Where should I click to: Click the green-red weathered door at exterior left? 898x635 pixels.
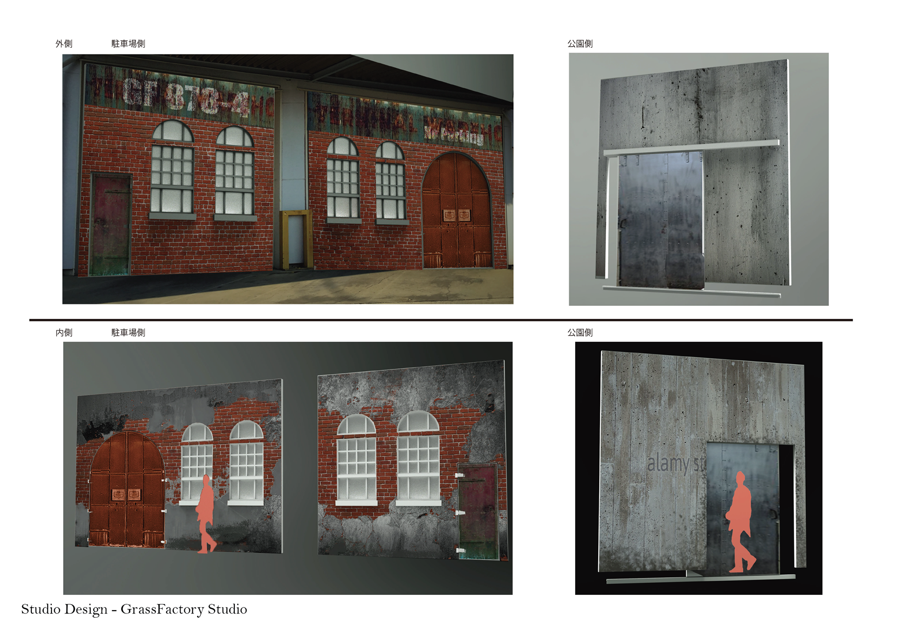pyautogui.click(x=111, y=224)
